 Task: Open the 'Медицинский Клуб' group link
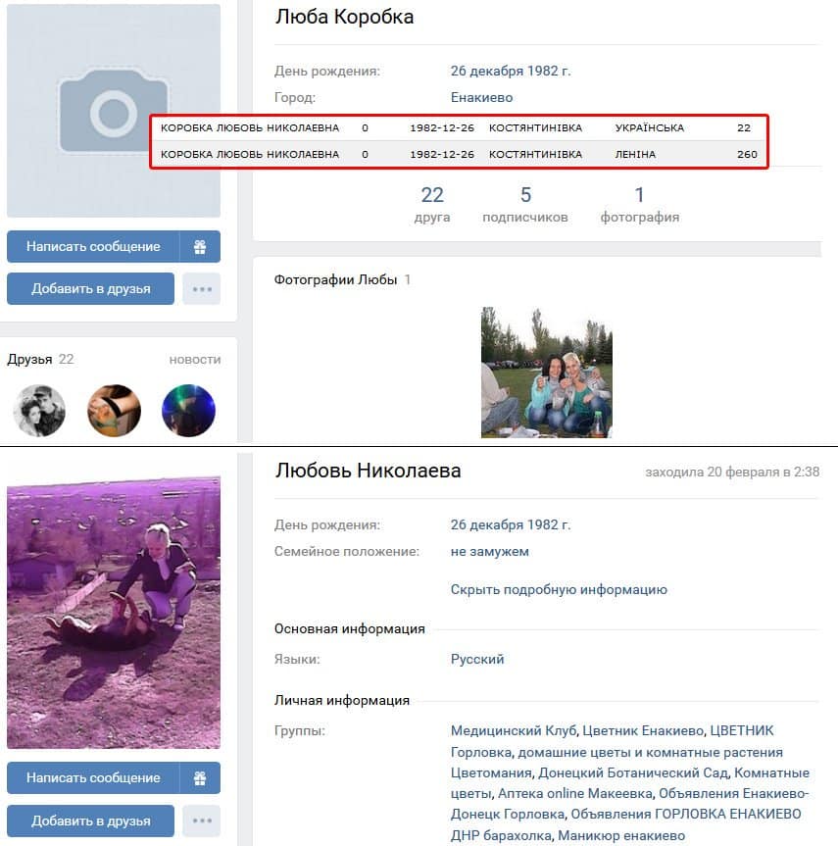(514, 730)
